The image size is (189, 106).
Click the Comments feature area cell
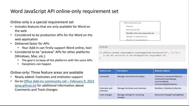107,80
